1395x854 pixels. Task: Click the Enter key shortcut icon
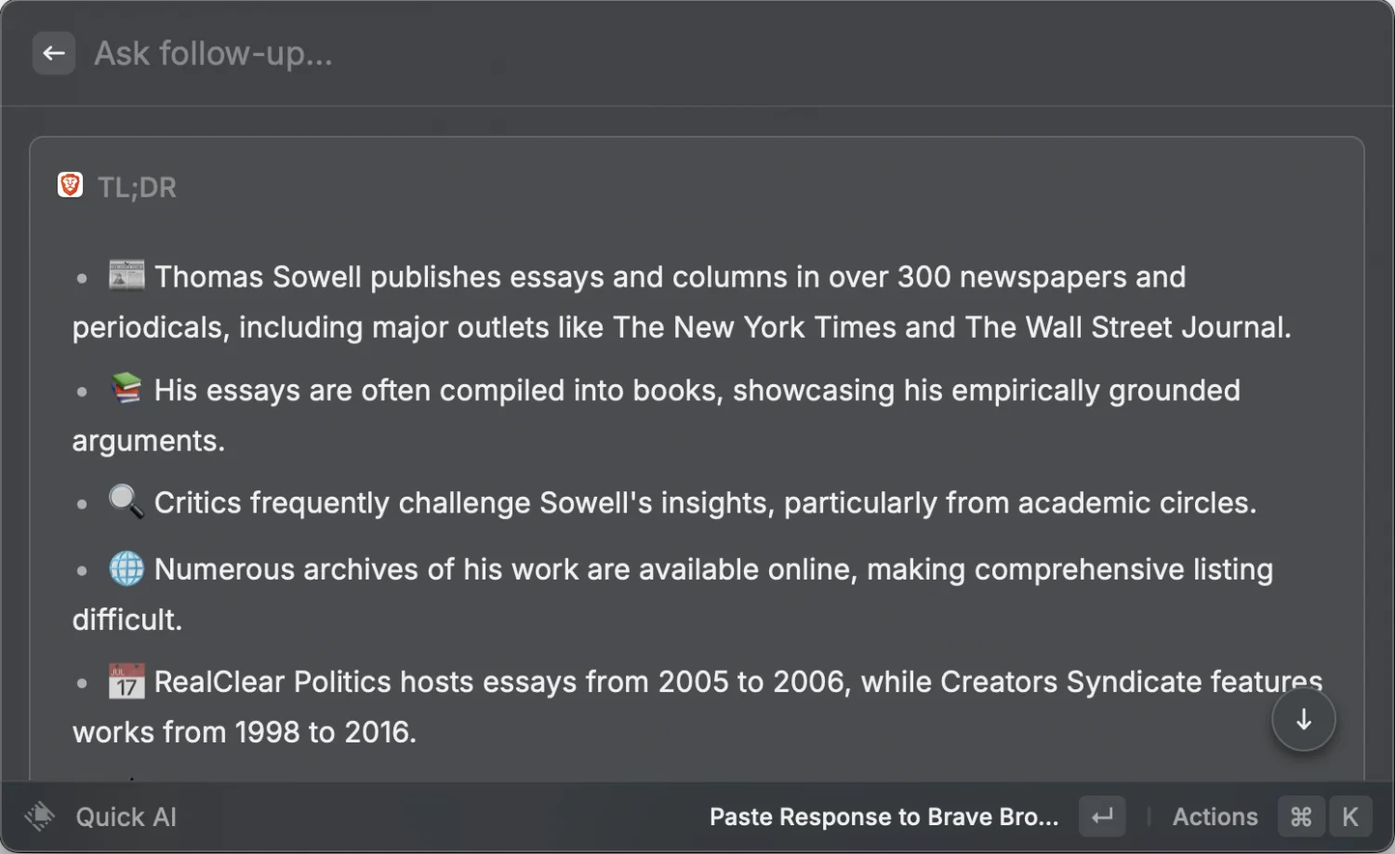coord(1102,817)
